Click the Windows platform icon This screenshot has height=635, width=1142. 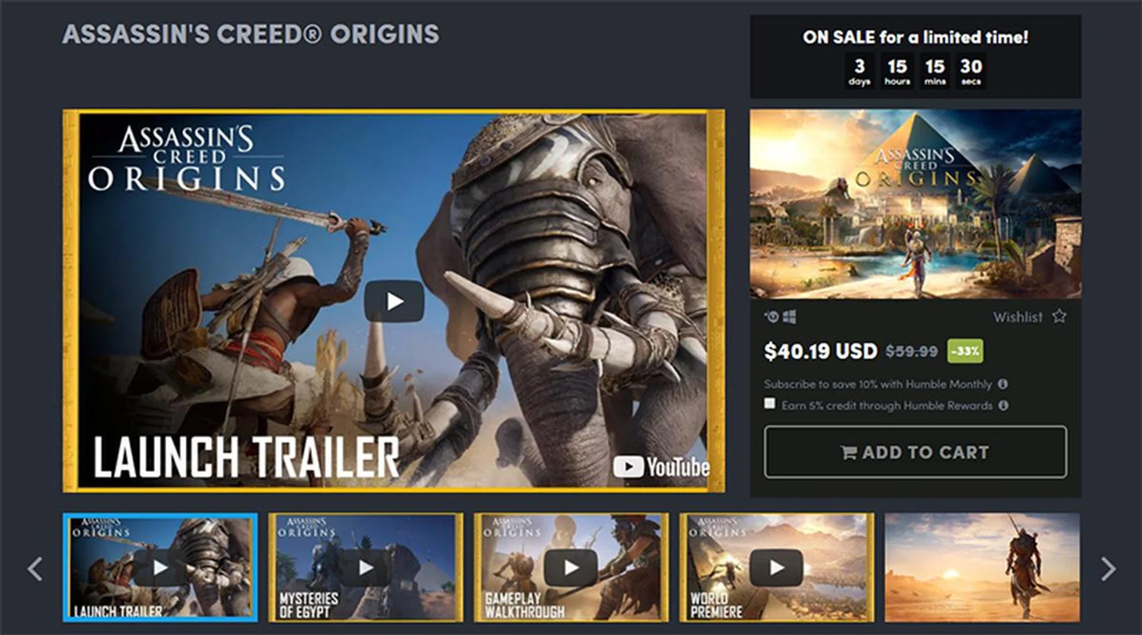point(789,317)
